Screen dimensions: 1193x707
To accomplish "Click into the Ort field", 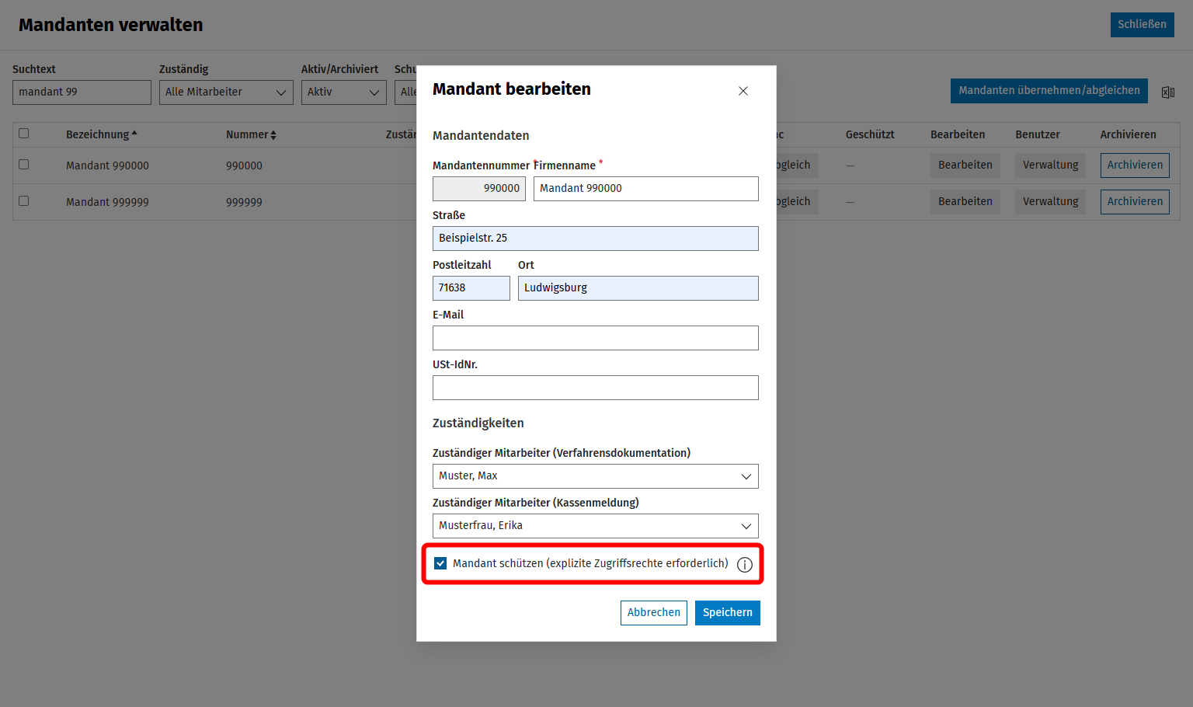I will [x=638, y=288].
